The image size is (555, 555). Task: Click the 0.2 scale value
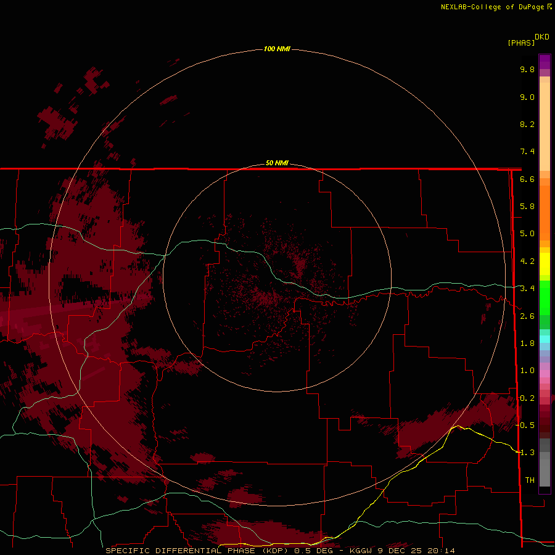(x=527, y=398)
